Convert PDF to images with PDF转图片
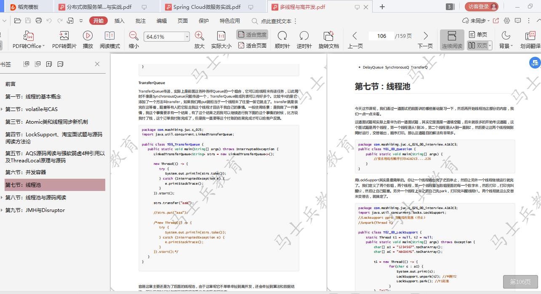Screen dimensions: 541x294 pos(64,40)
